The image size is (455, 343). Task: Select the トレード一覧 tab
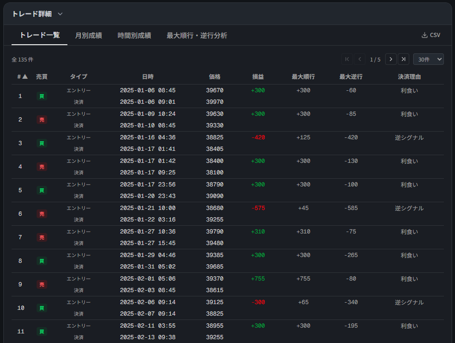[x=39, y=35]
